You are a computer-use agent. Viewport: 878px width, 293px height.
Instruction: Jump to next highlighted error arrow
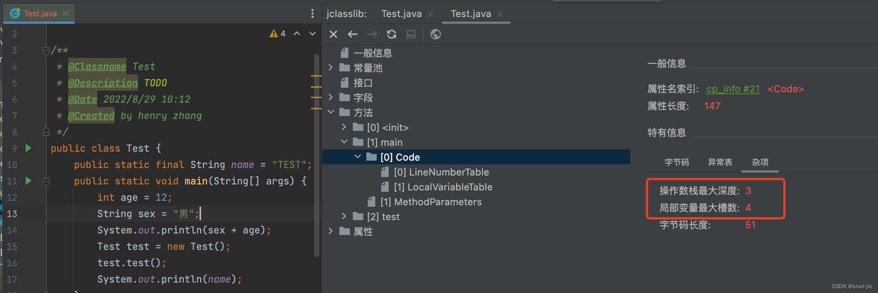point(313,33)
